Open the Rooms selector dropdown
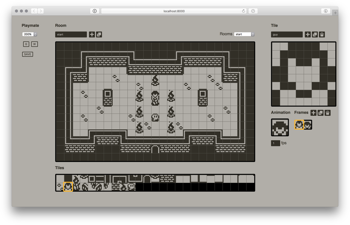 [x=244, y=34]
